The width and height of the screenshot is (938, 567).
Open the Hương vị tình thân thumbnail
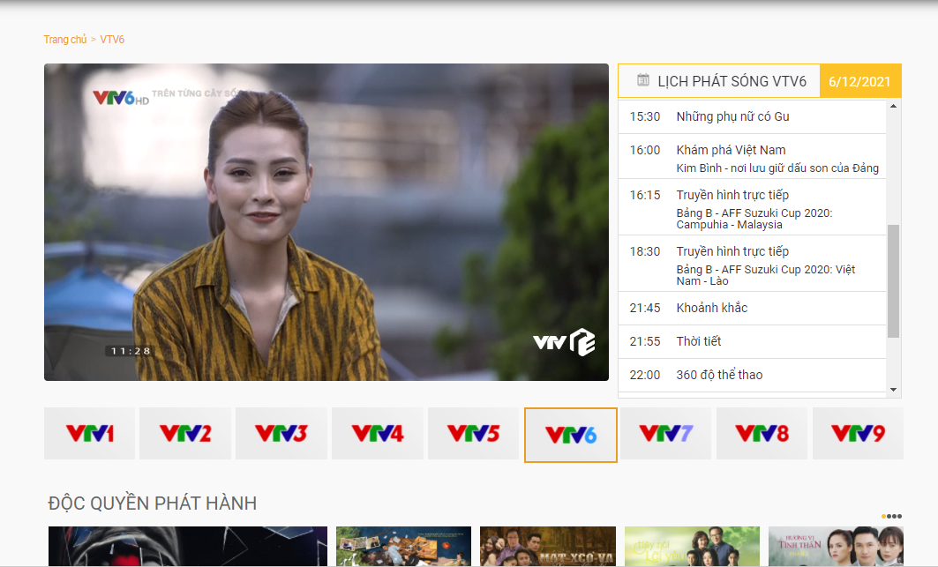pyautogui.click(x=836, y=546)
